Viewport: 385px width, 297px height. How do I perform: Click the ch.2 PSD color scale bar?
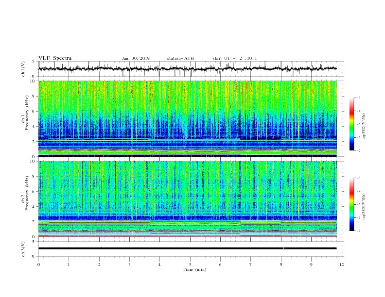tap(351, 204)
